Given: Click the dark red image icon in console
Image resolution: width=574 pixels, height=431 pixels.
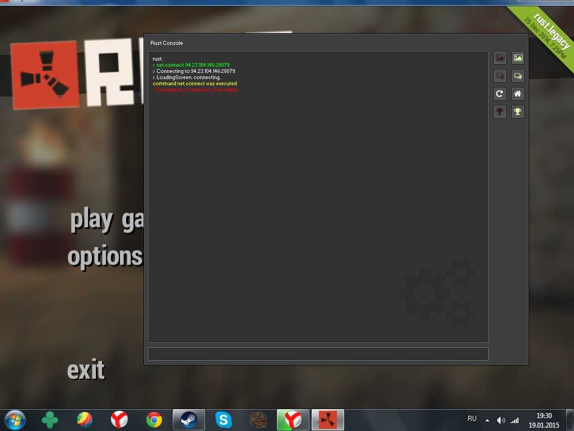Looking at the screenshot, I should tap(500, 58).
